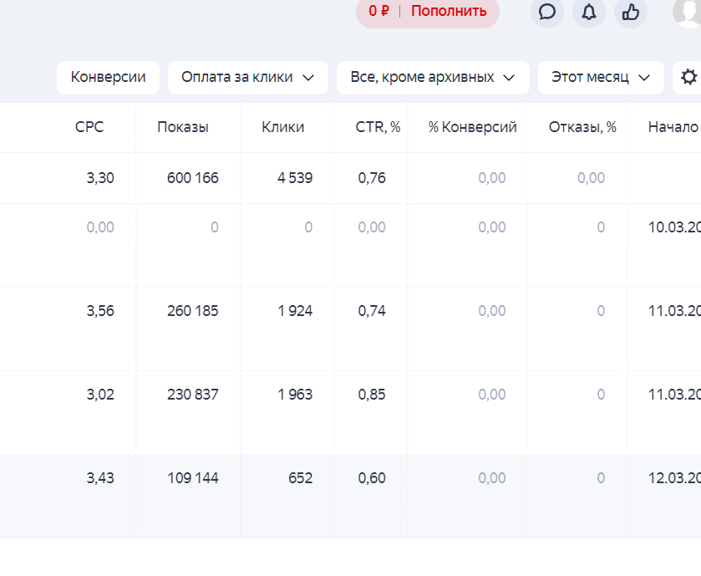
Task: Expand the Оплата за клики dropdown
Action: pyautogui.click(x=248, y=77)
